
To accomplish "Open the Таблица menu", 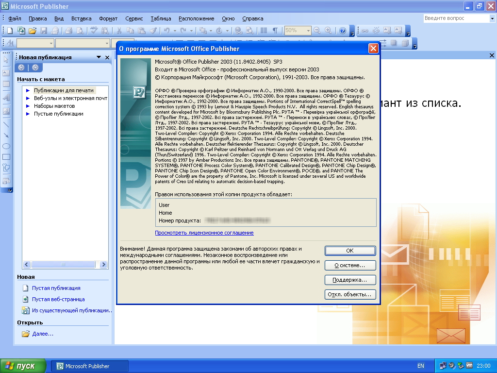I will click(161, 19).
